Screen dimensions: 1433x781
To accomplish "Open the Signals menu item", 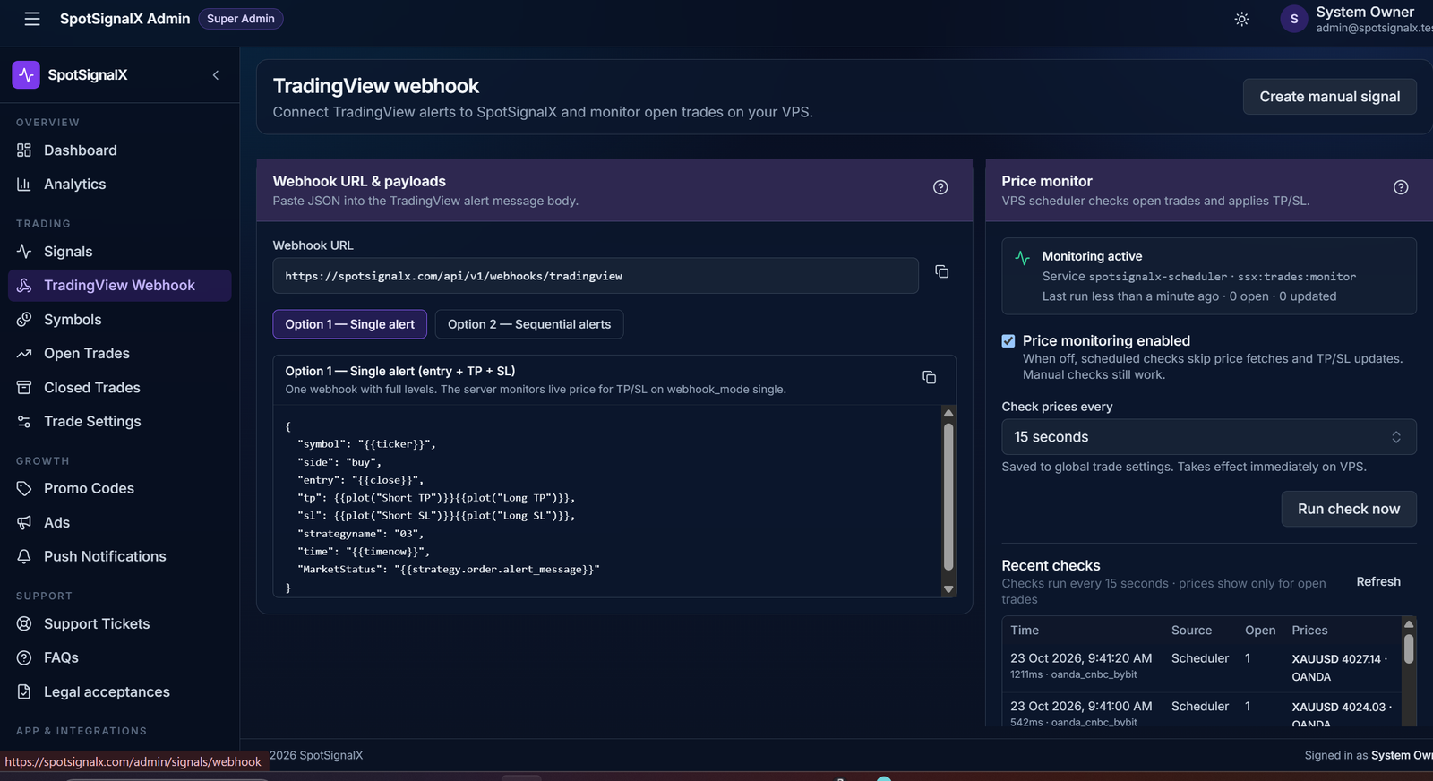I will 68,252.
